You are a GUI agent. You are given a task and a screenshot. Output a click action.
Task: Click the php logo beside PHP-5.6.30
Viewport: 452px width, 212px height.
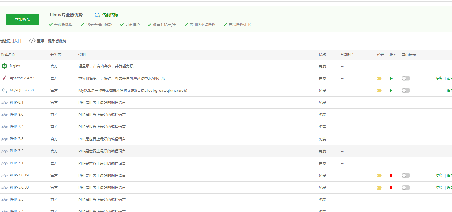[x=4, y=188]
